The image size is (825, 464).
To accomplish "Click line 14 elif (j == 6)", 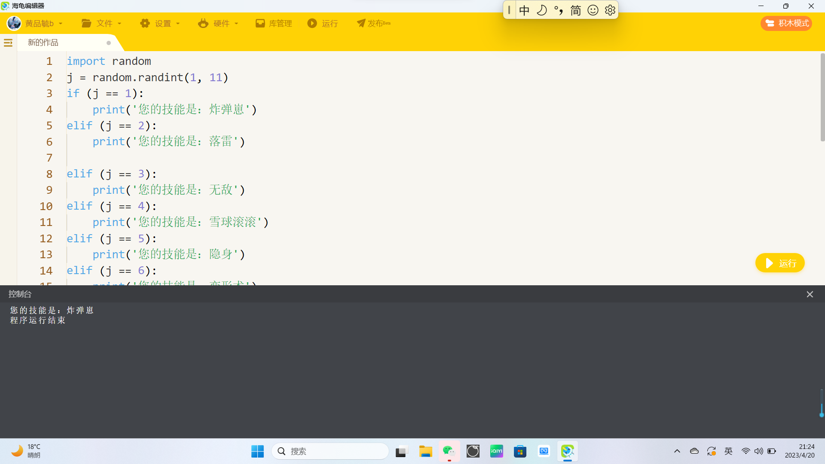I will pos(112,271).
